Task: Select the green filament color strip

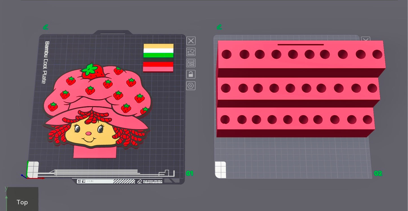Action: (158, 55)
